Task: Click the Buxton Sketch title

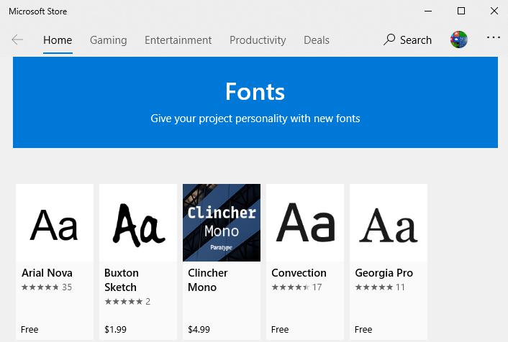Action: coord(122,280)
